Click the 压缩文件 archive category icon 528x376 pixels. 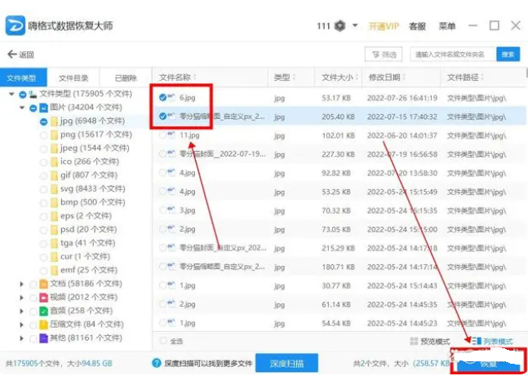click(43, 324)
